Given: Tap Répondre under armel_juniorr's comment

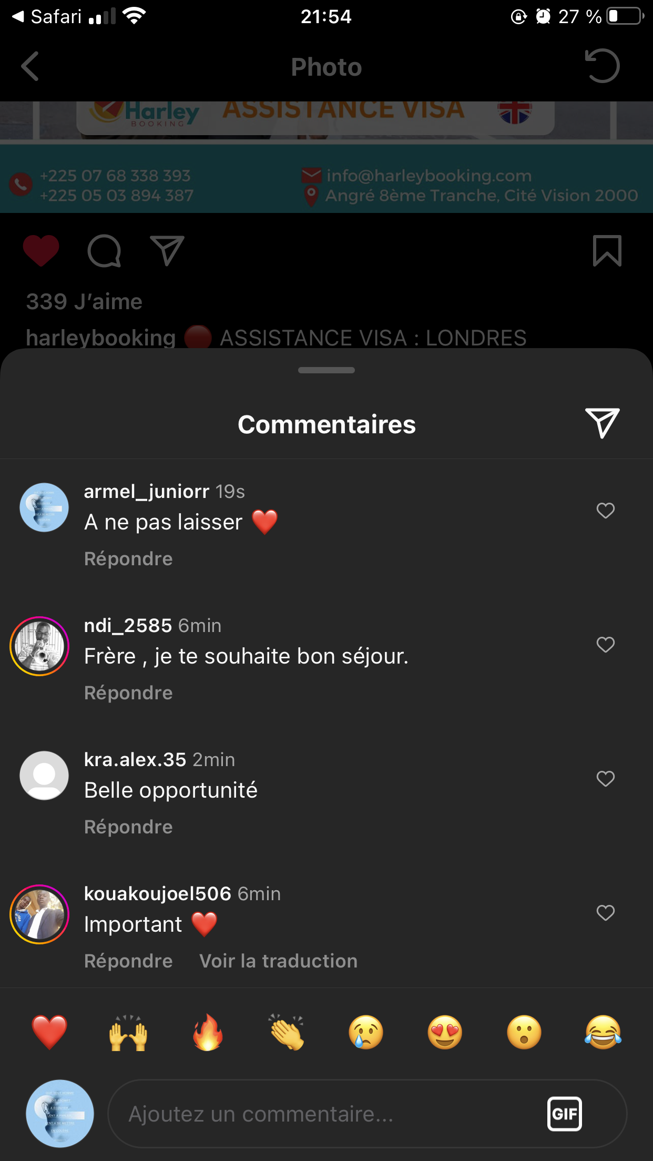Looking at the screenshot, I should click(128, 559).
